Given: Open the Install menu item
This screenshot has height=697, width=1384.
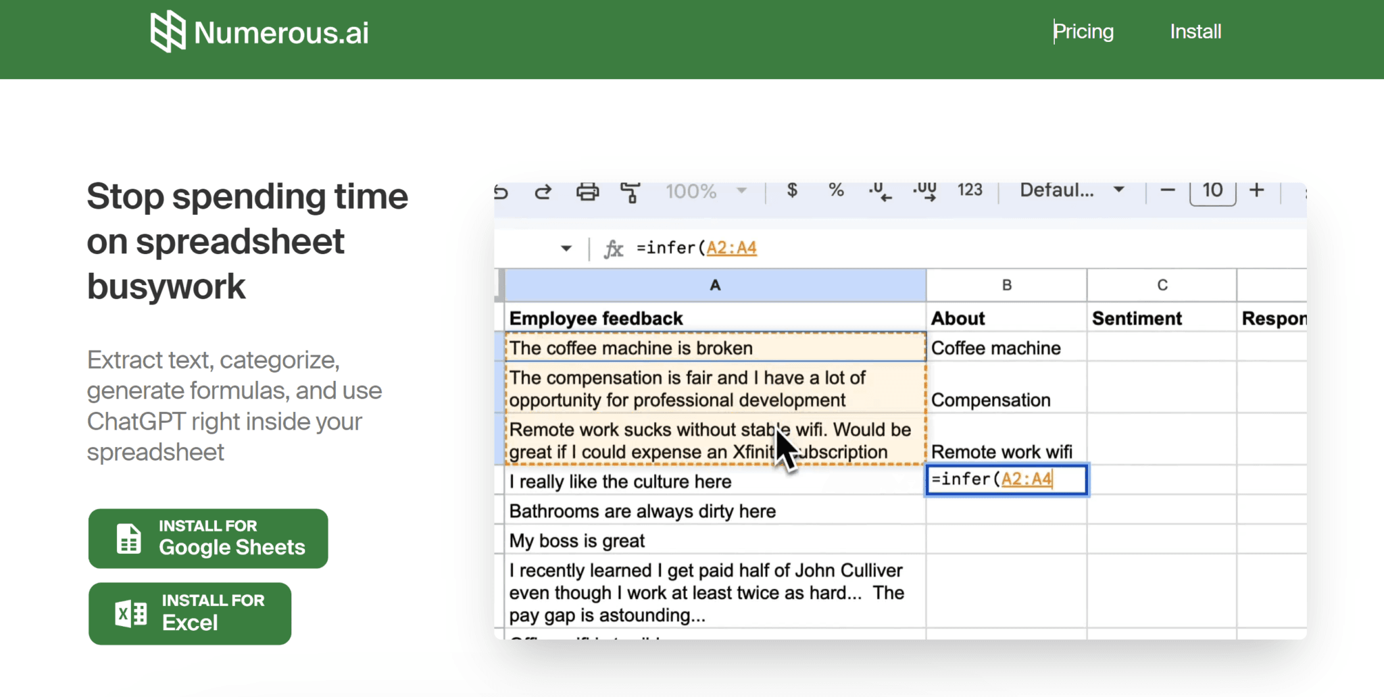Looking at the screenshot, I should (x=1195, y=31).
